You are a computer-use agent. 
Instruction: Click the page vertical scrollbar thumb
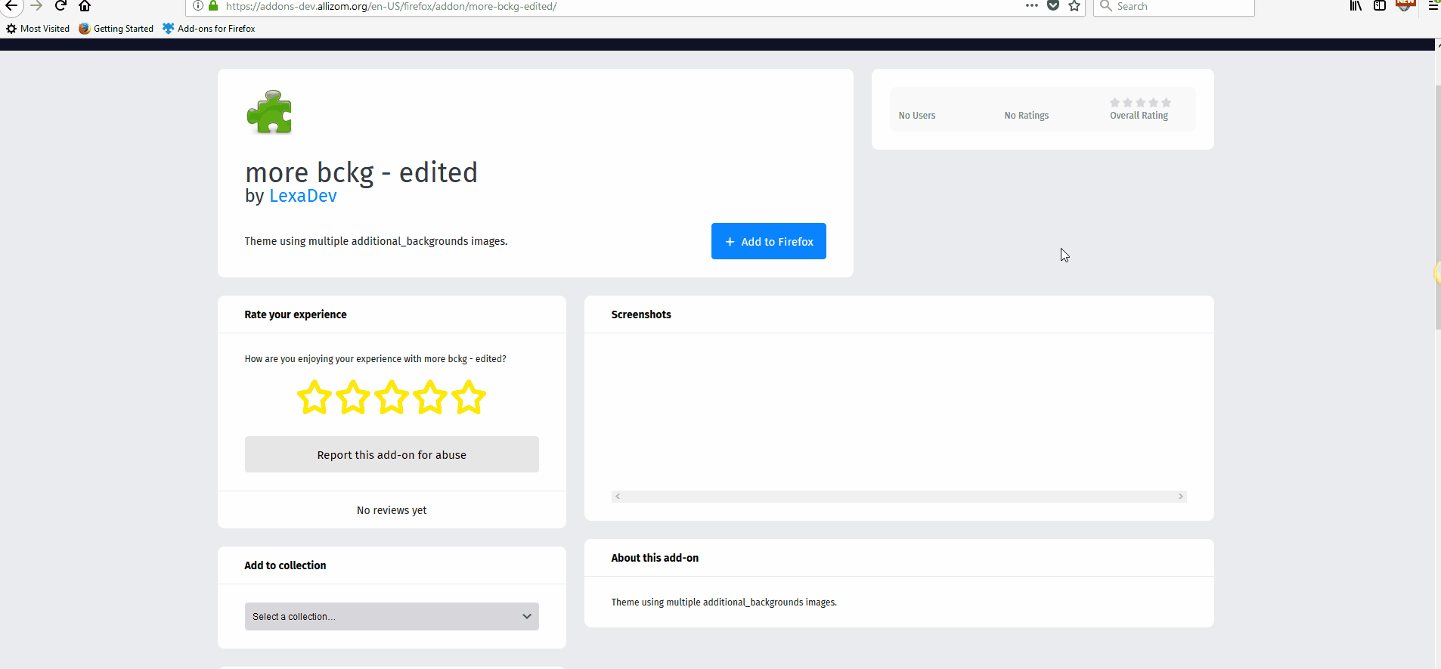pos(1437,208)
